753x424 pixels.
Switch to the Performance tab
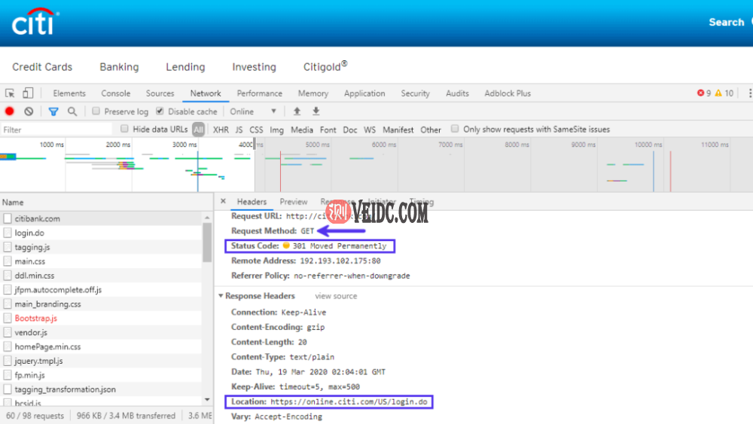pyautogui.click(x=259, y=93)
